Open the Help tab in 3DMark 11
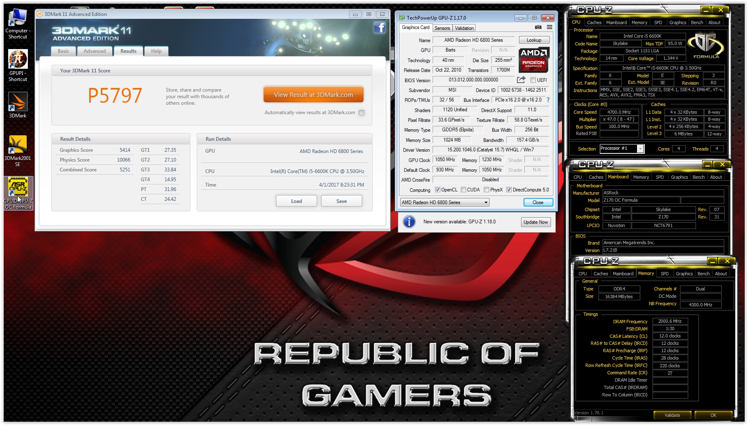The width and height of the screenshot is (748, 425). (156, 51)
